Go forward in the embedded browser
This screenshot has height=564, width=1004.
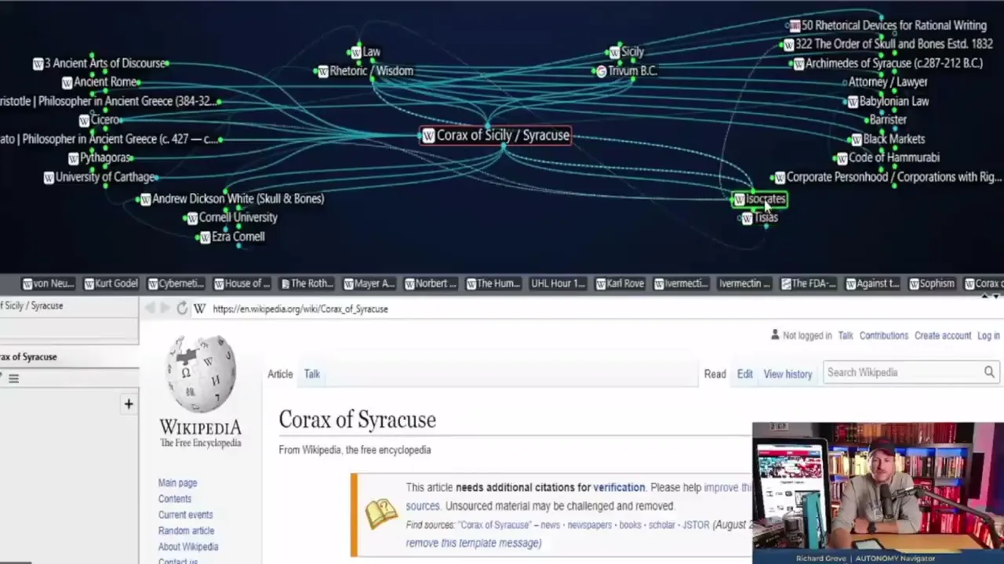[165, 309]
